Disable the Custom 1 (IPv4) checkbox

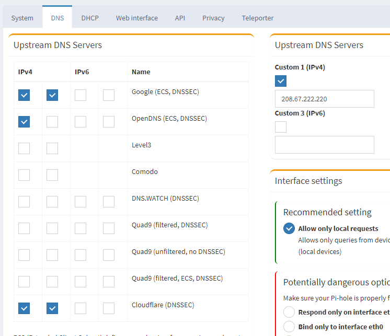click(x=281, y=81)
